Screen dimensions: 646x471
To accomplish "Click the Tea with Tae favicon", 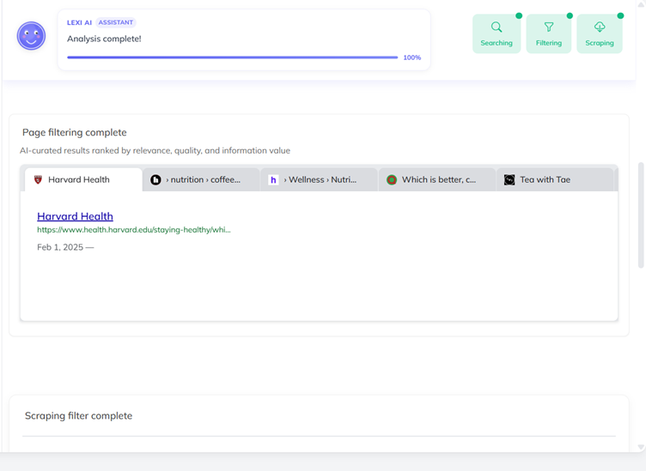I will [509, 180].
